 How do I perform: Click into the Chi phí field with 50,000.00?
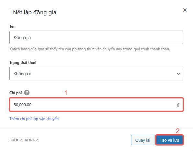[96, 105]
